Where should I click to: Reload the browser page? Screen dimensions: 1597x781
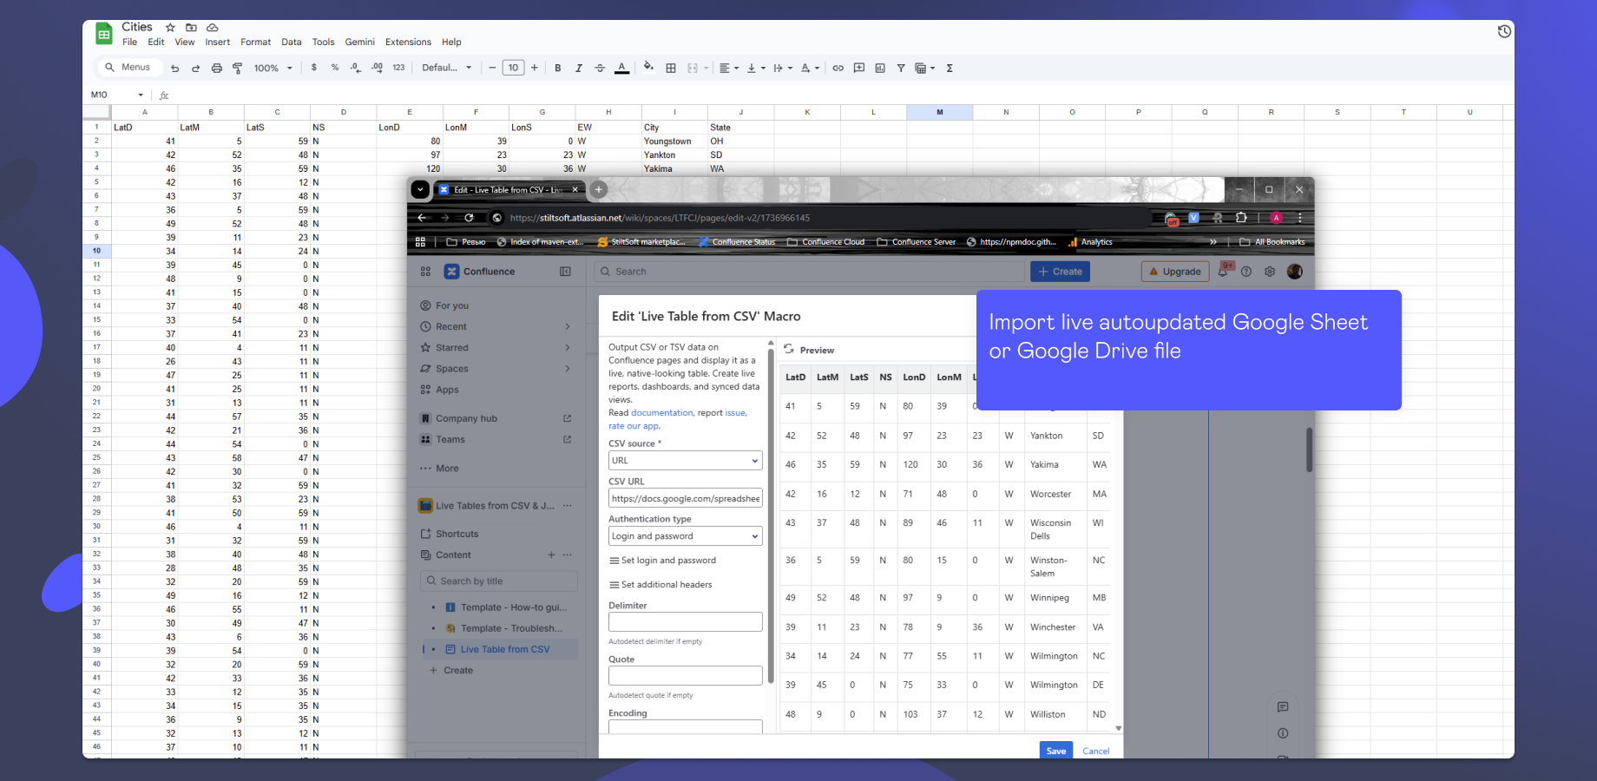469,218
